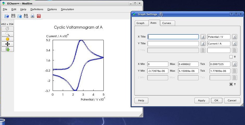Click the plot's Current / A axis label

(57, 36)
